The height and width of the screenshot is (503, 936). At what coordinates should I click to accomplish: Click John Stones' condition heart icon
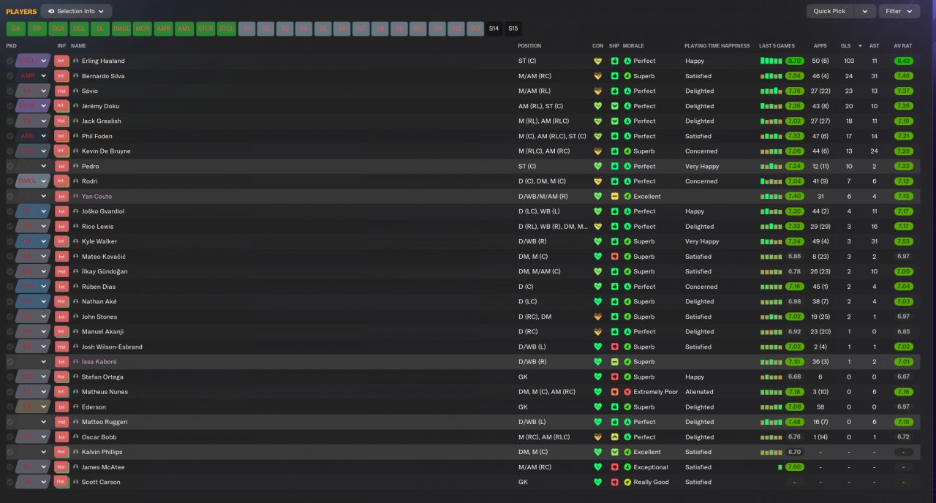coord(597,317)
